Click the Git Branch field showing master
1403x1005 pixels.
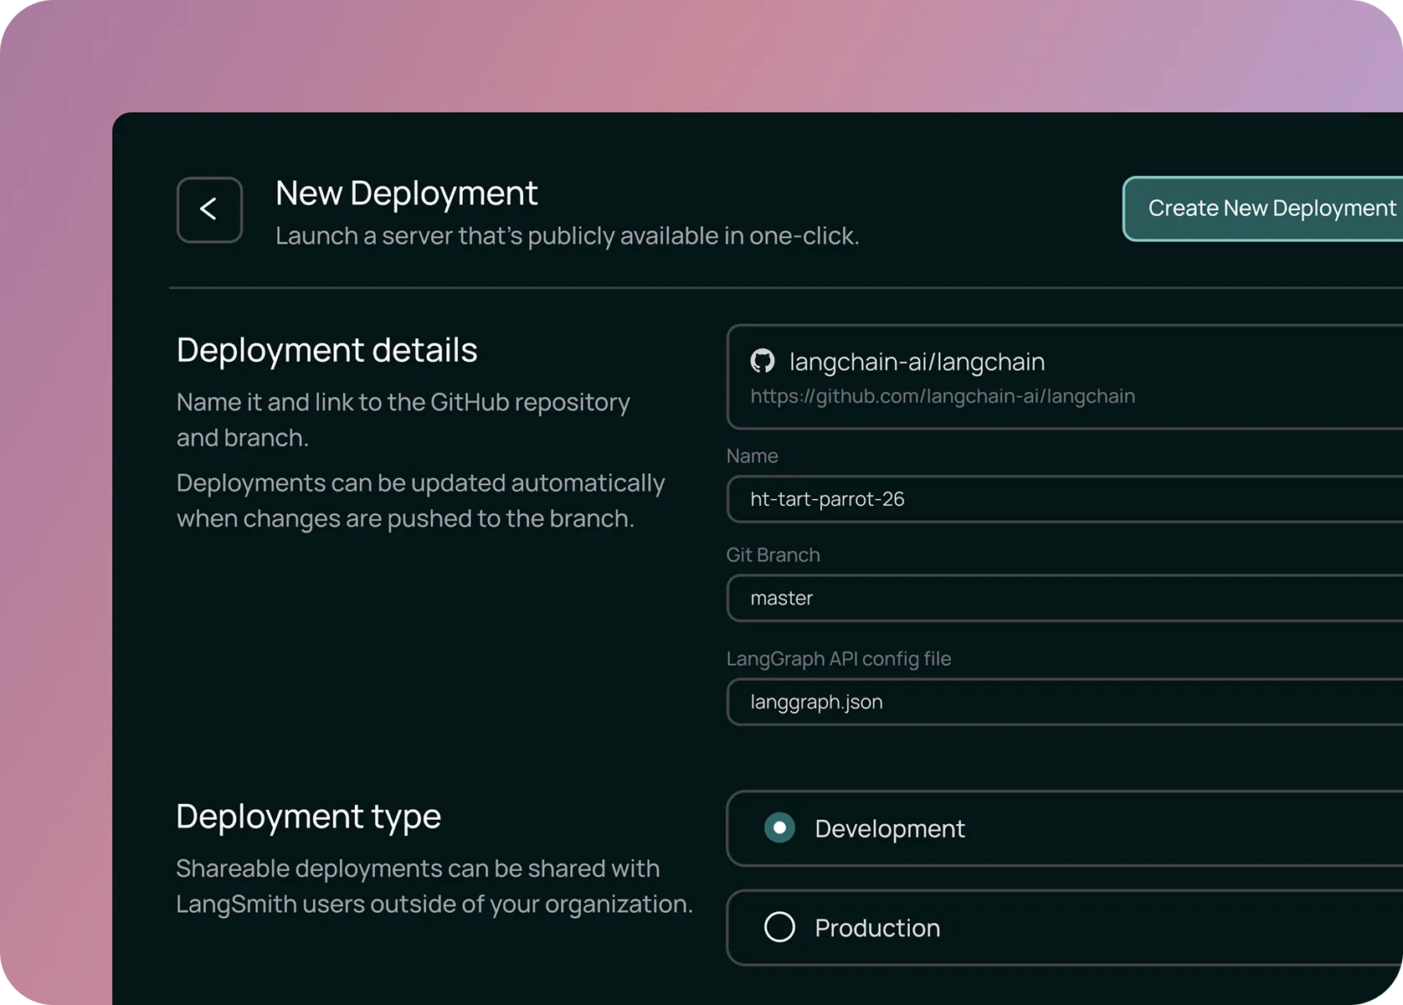tap(1063, 598)
